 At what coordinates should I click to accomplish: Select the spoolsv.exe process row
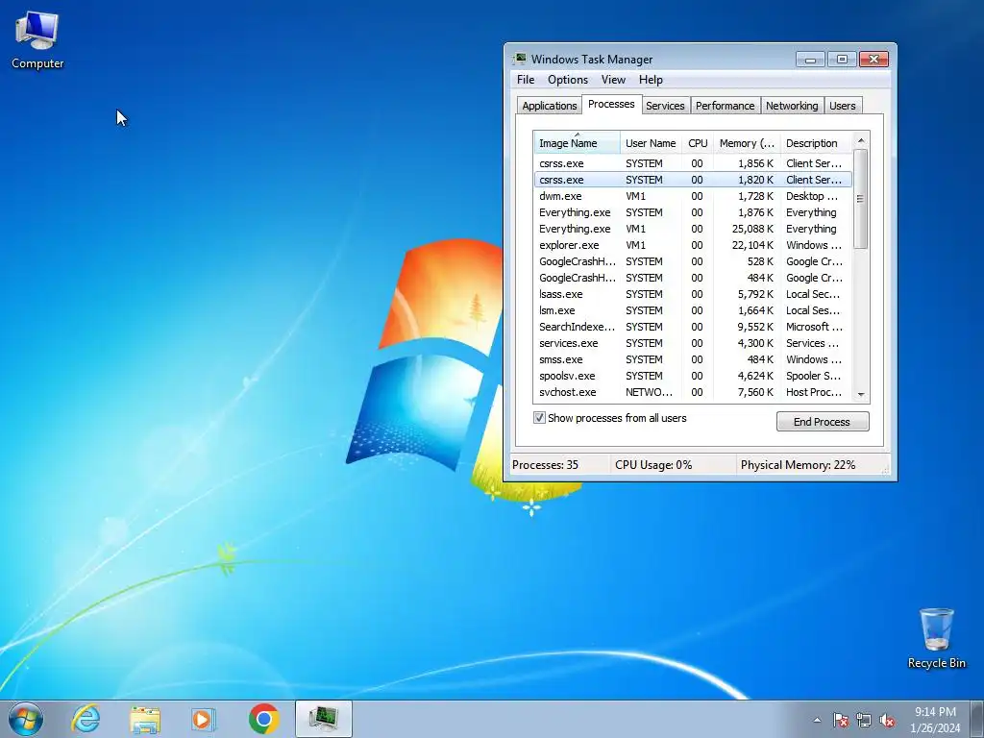pyautogui.click(x=693, y=376)
